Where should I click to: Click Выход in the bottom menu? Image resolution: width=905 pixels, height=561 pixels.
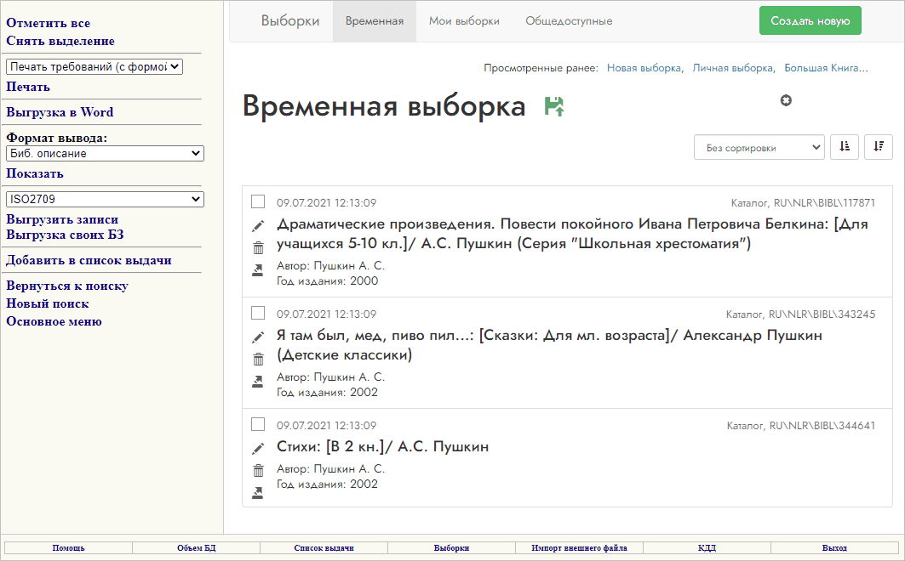(834, 547)
